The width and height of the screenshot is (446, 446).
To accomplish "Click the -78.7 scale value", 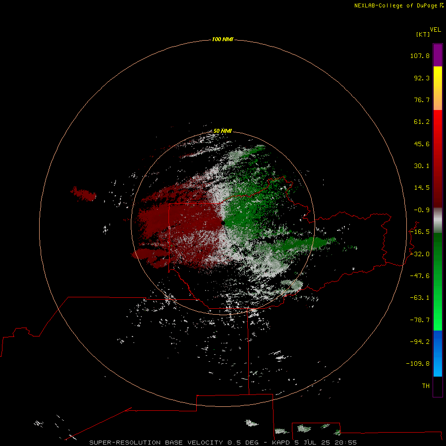I will pyautogui.click(x=420, y=320).
